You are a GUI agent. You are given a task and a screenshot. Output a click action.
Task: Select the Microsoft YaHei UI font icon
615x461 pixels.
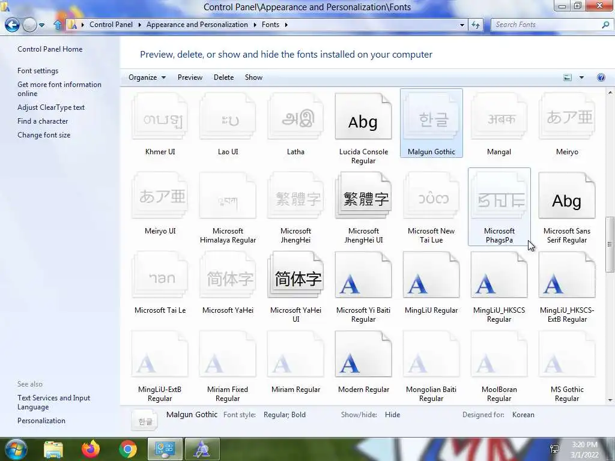(x=295, y=275)
